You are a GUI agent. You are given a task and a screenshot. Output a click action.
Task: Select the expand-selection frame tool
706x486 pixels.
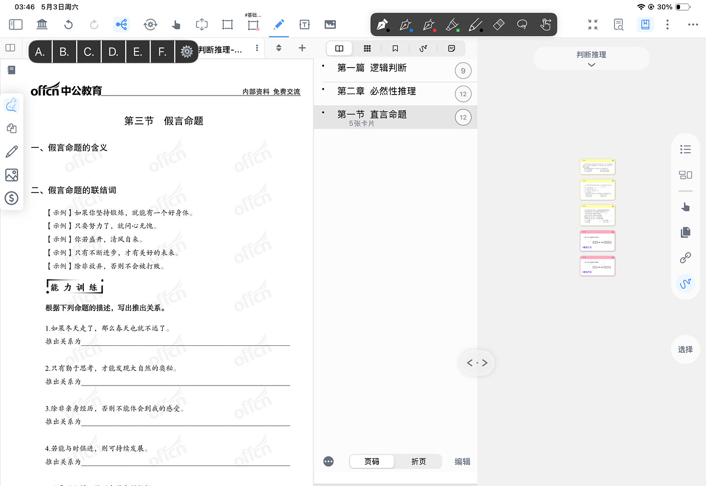(202, 24)
